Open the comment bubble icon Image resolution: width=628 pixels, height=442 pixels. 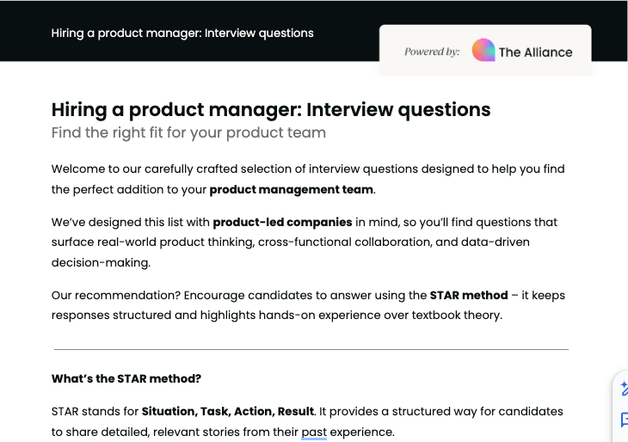(x=624, y=421)
